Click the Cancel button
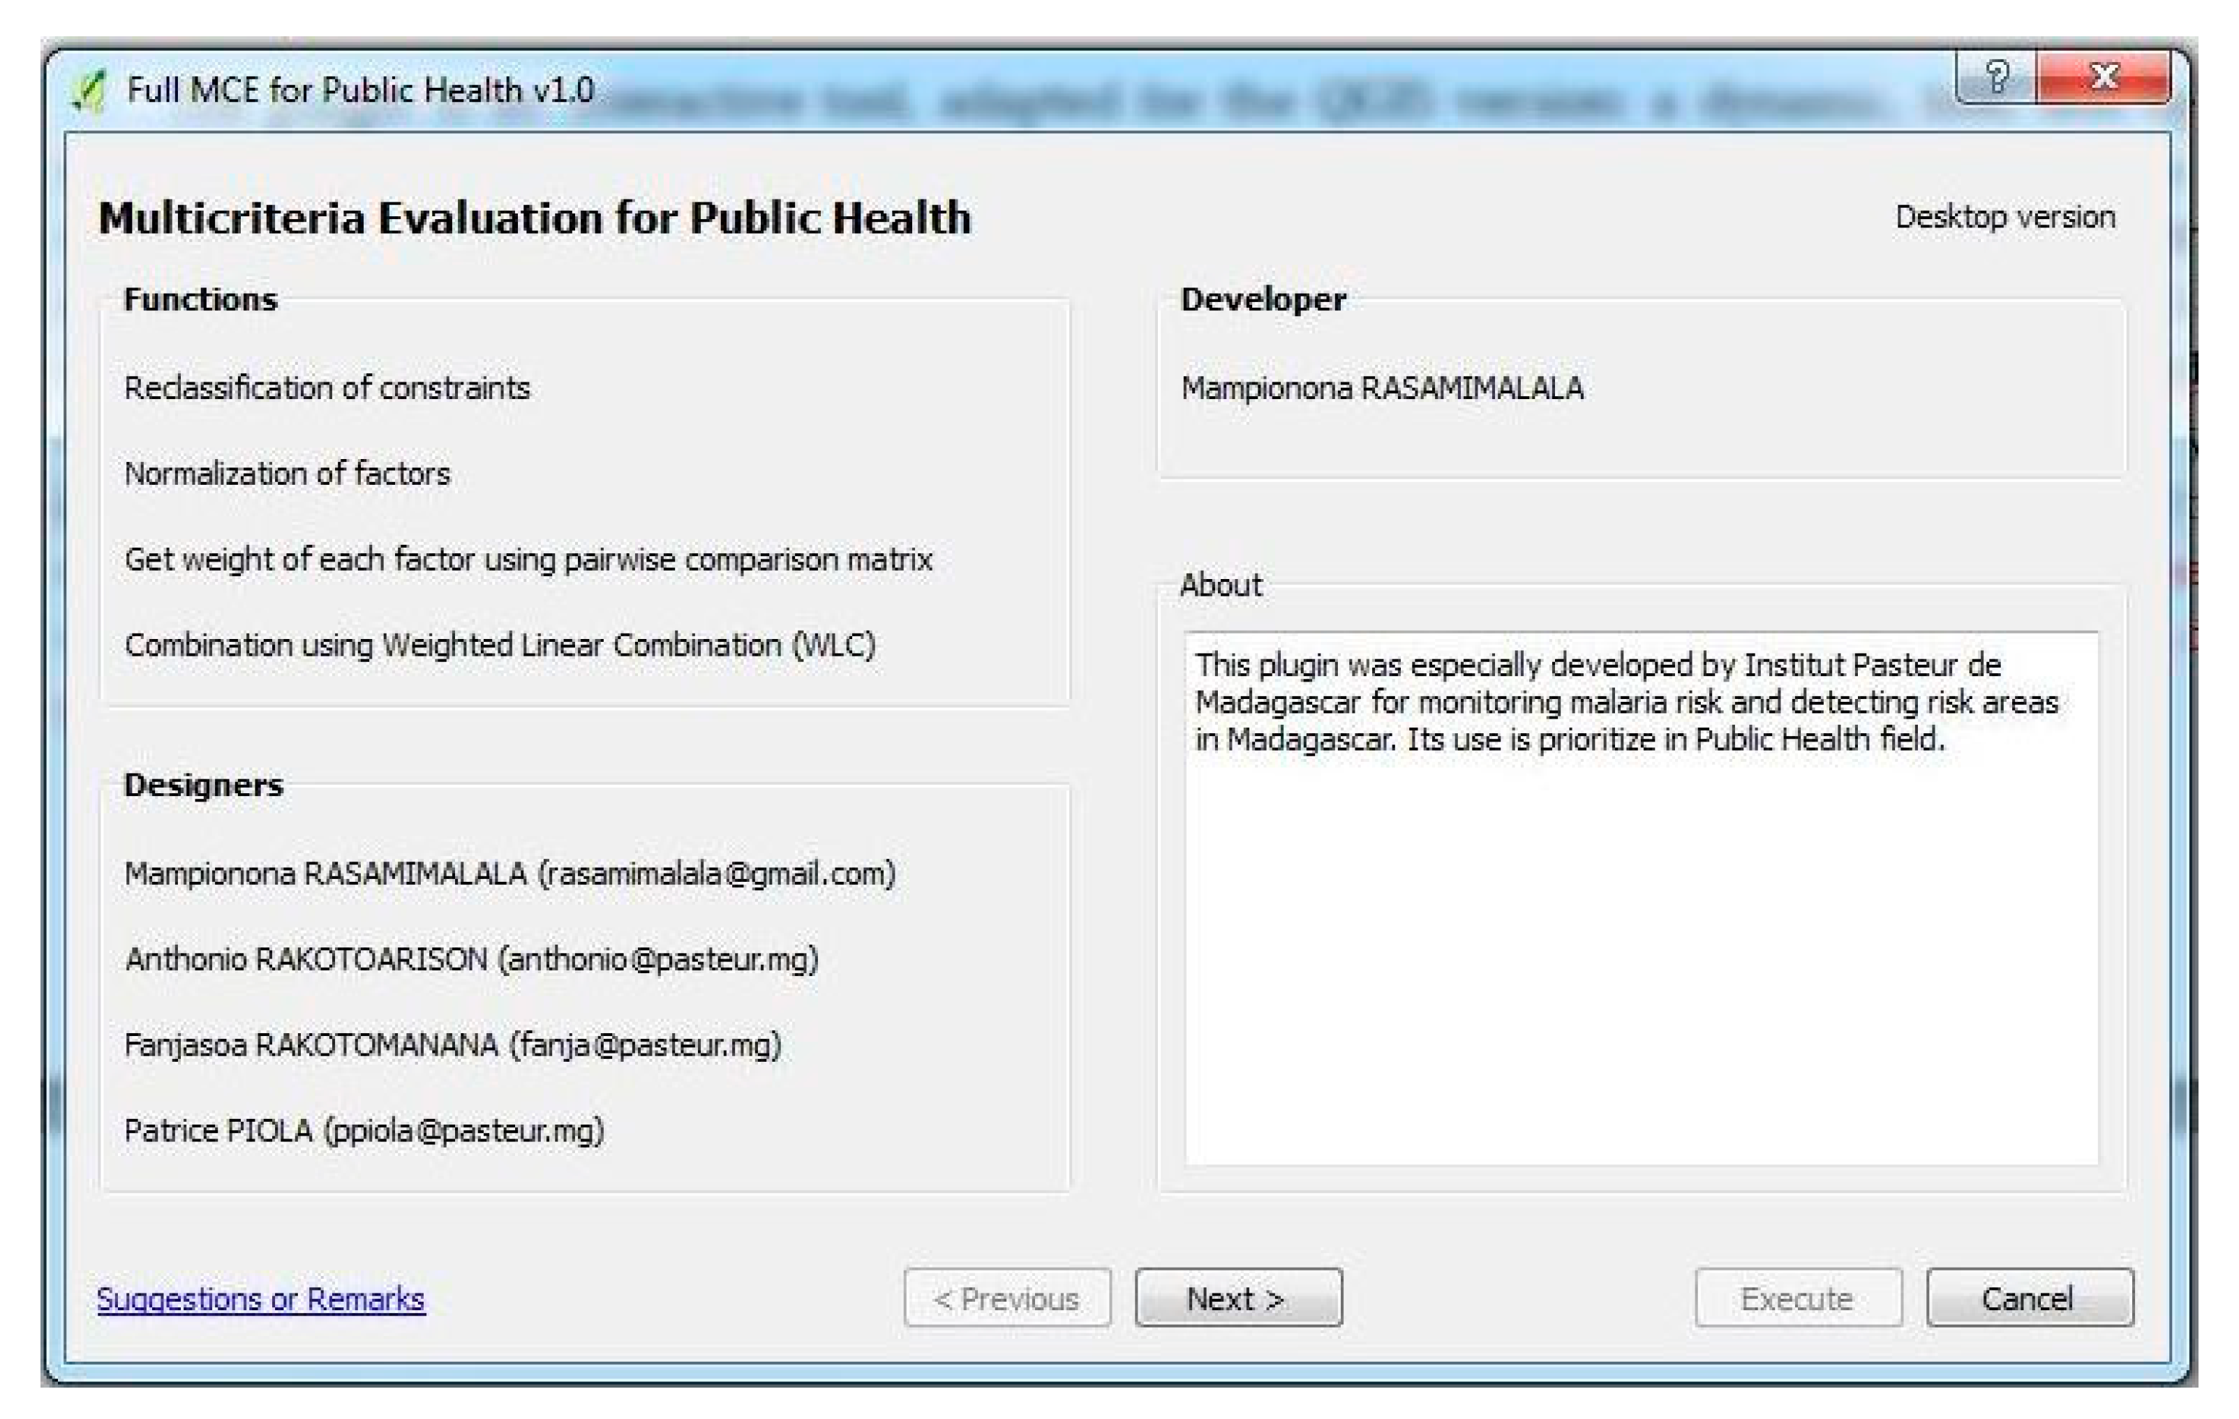The width and height of the screenshot is (2239, 1419). (2029, 1298)
